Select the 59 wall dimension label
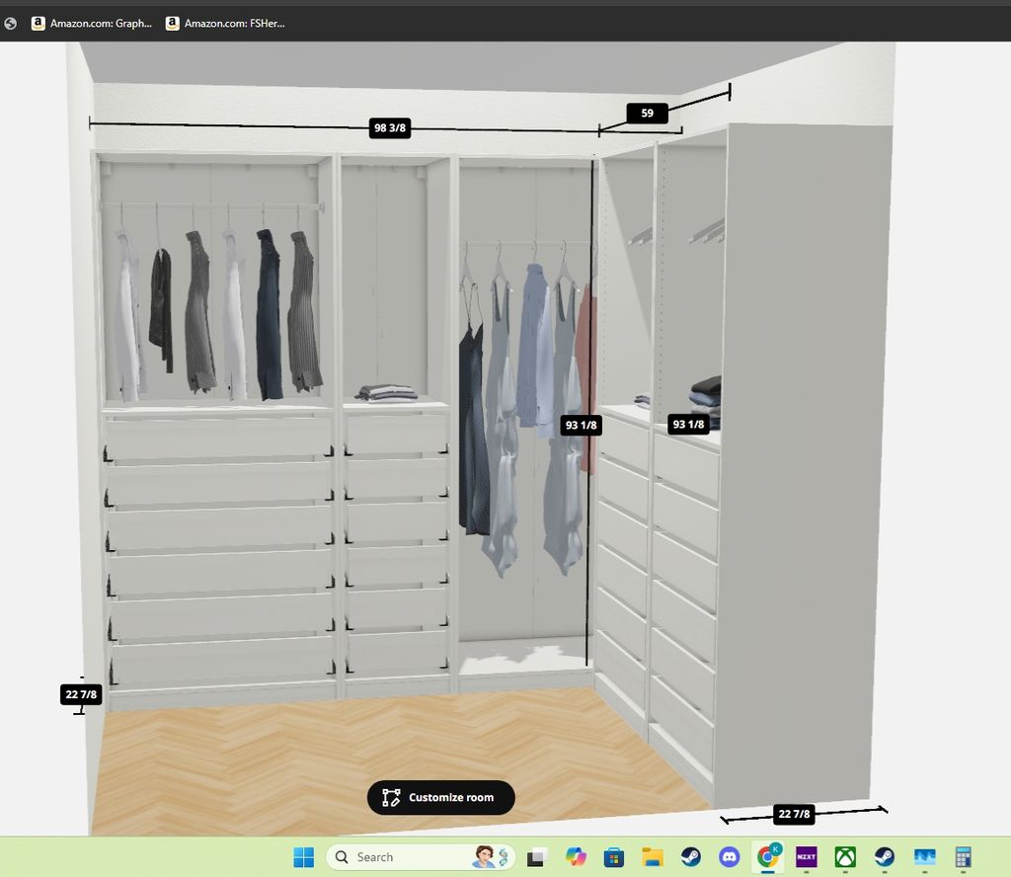 click(x=647, y=113)
